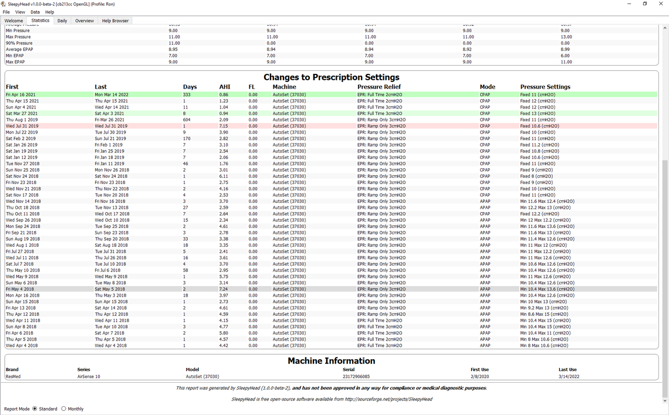This screenshot has height=415, width=669.
Task: Click the vertical scrollbar's up arrow
Action: (x=665, y=28)
